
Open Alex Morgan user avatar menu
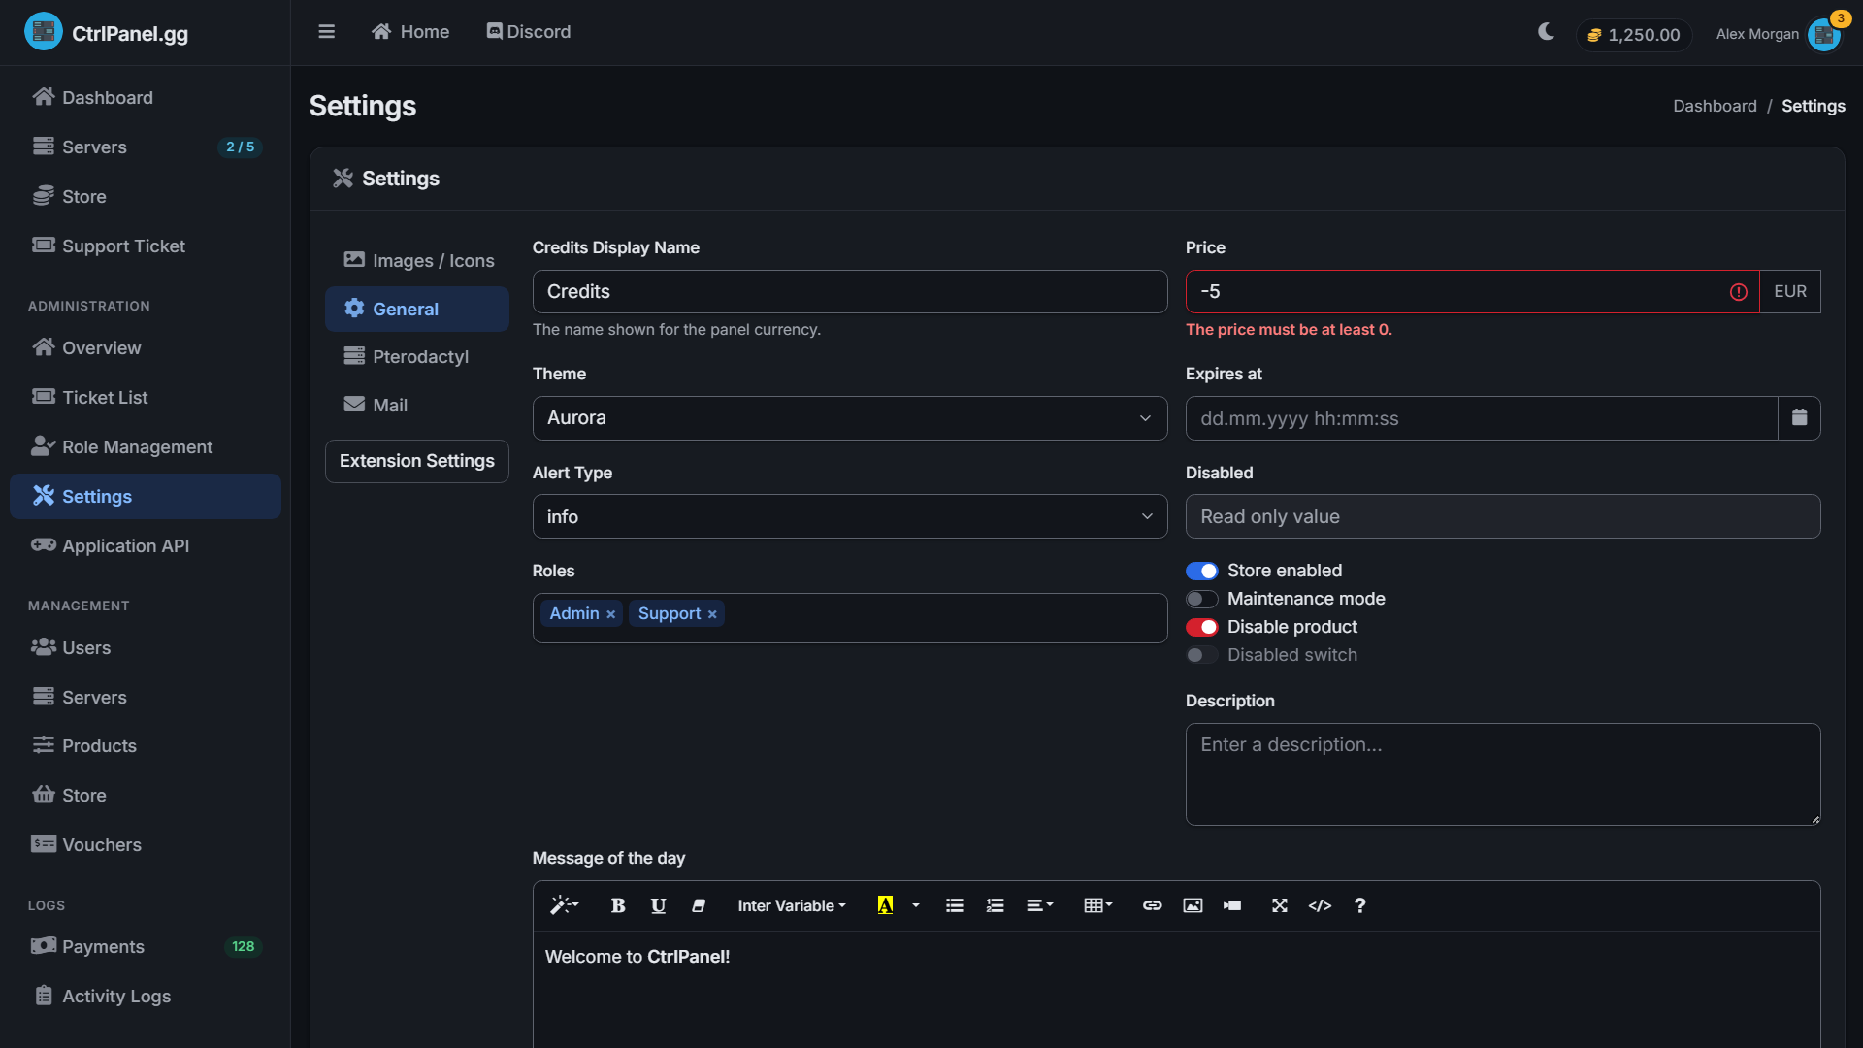[1823, 35]
